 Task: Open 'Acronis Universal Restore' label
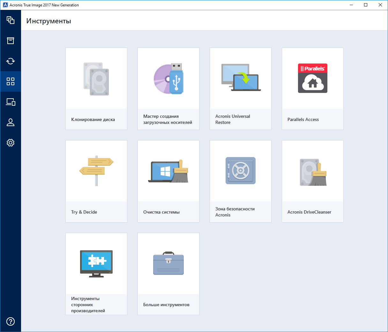pos(233,119)
